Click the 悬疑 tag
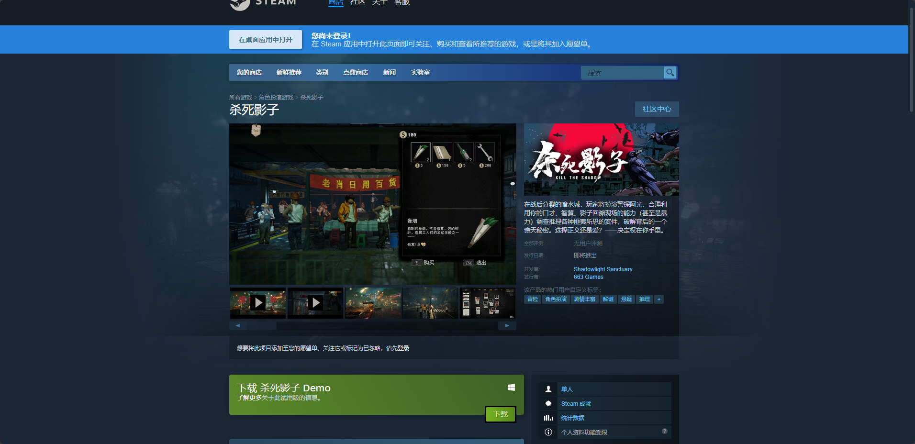 click(x=626, y=299)
